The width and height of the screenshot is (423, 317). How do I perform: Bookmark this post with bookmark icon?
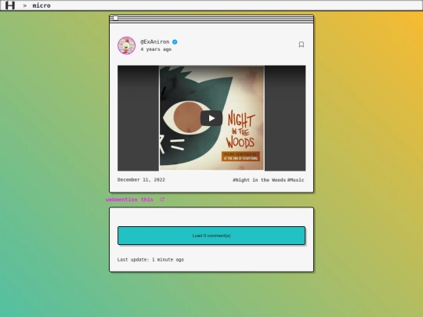[302, 45]
